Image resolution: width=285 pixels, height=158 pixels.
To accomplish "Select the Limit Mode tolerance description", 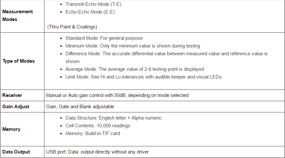I will [144, 77].
